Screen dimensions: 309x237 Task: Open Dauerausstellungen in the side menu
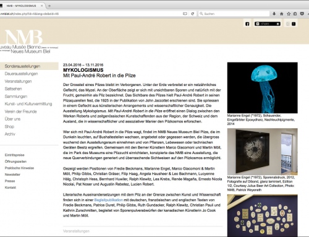point(21,74)
